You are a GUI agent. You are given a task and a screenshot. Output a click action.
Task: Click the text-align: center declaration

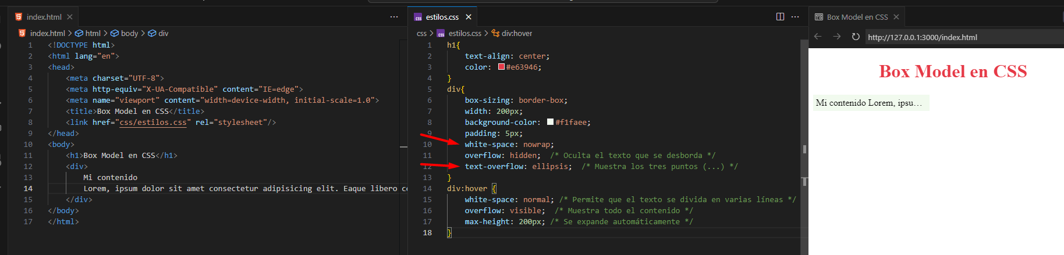507,56
